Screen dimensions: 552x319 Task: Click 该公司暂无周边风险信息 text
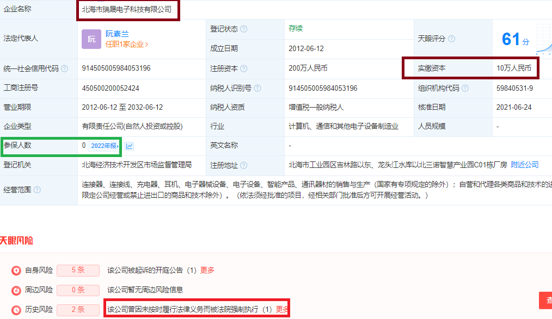[145, 290]
